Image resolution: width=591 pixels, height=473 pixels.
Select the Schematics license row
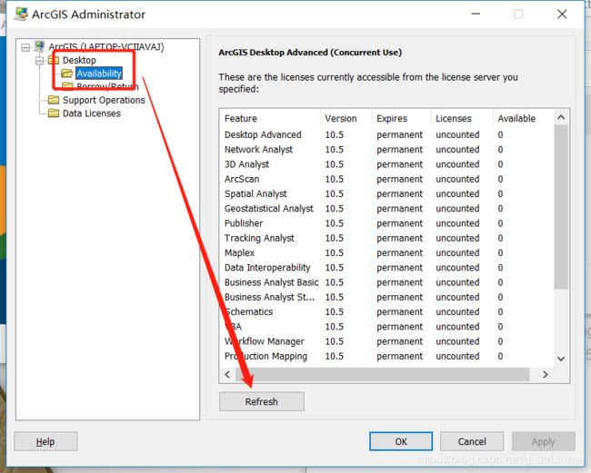[x=386, y=311]
